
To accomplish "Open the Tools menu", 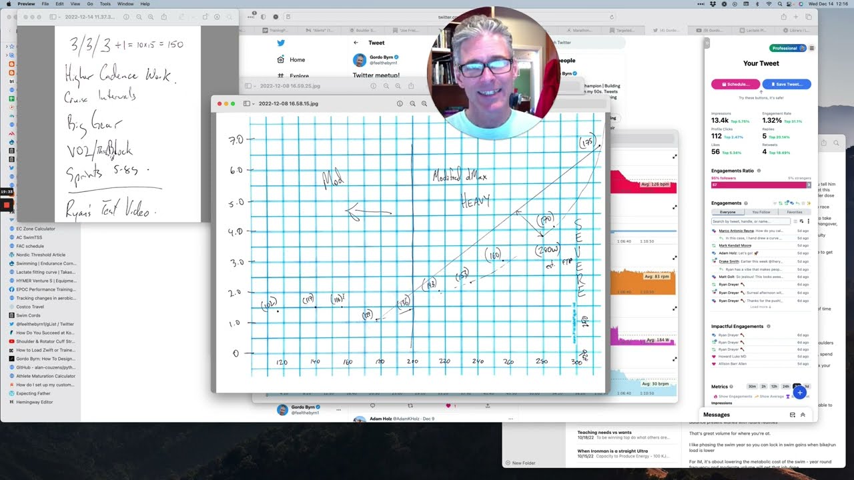I will pyautogui.click(x=105, y=4).
